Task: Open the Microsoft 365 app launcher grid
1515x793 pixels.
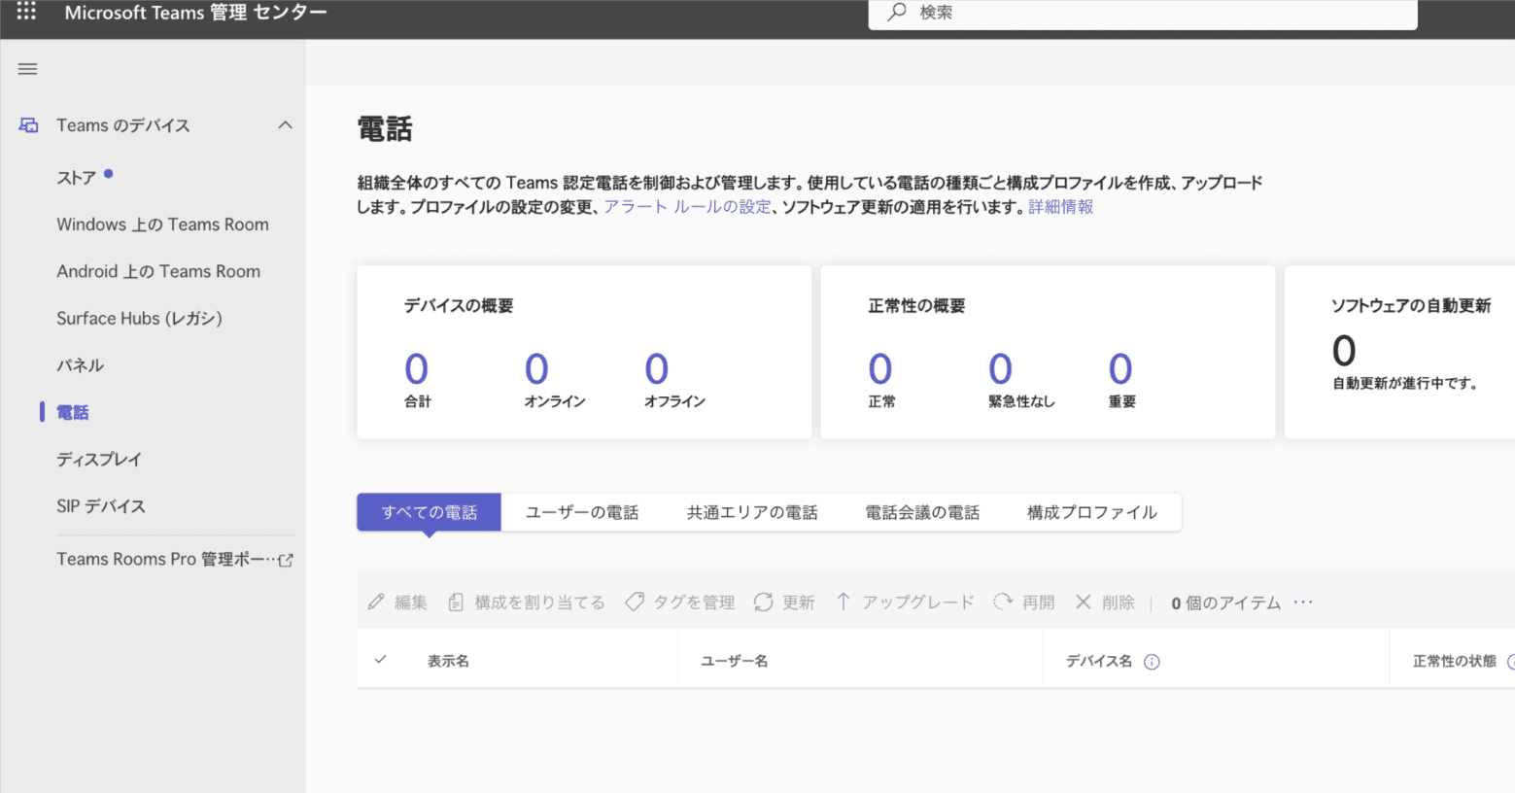Action: tap(25, 13)
